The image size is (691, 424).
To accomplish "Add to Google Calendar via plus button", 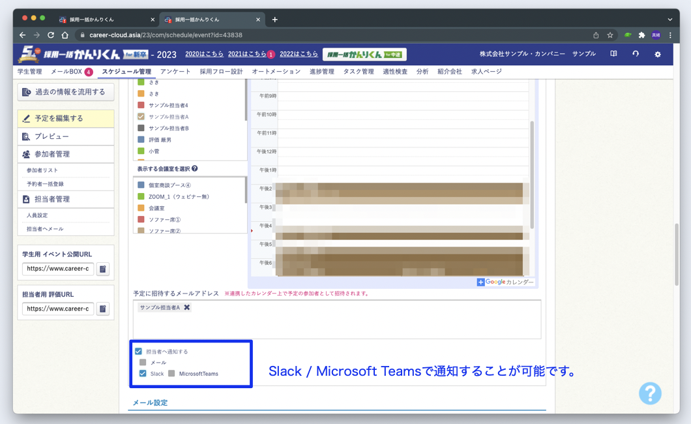I will coord(480,282).
